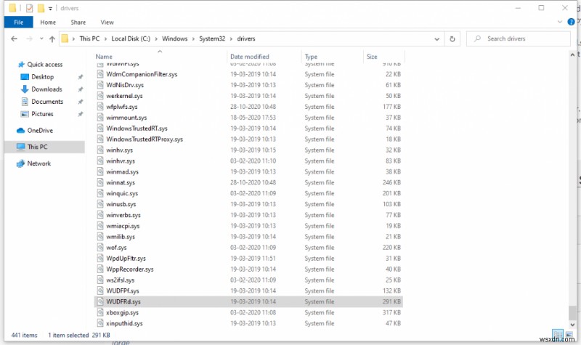Select the winhv.sys file icon
The width and height of the screenshot is (581, 345).
[100, 150]
